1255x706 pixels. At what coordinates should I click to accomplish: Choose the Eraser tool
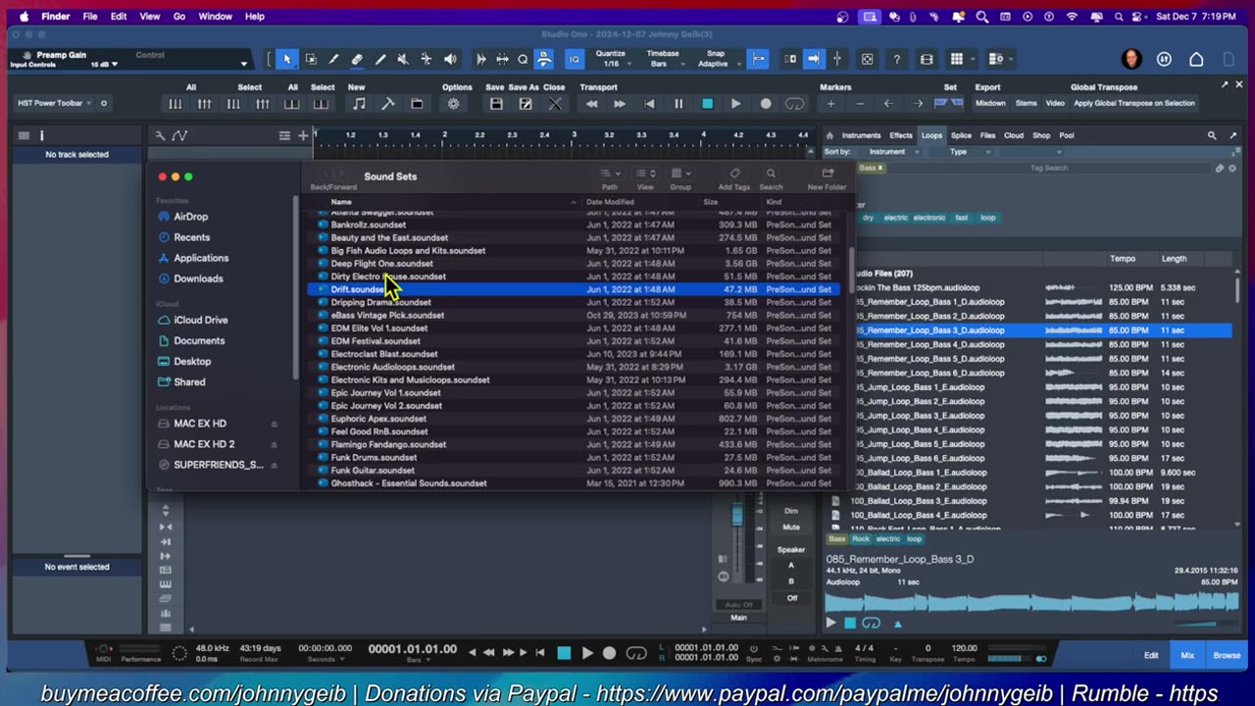tap(357, 60)
